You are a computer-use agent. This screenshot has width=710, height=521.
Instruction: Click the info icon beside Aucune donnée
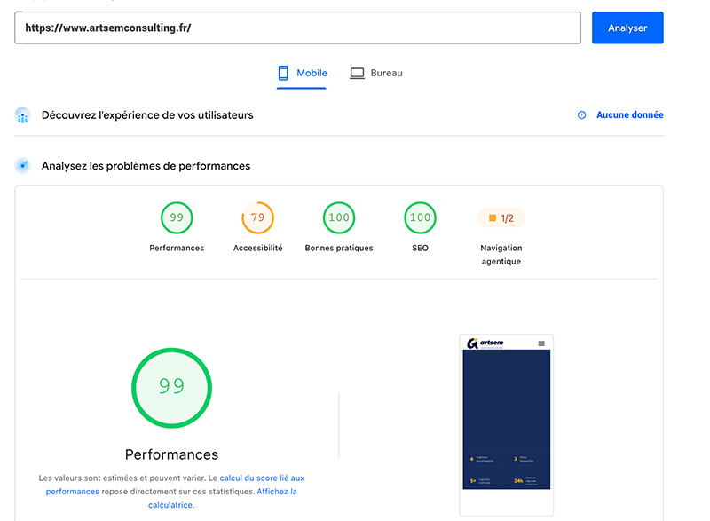[x=582, y=115]
